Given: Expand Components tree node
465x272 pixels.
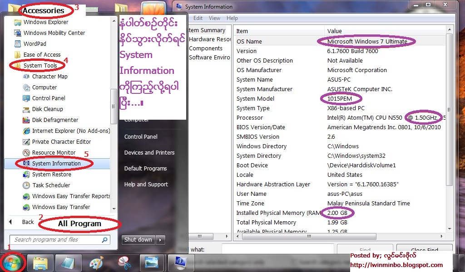Looking at the screenshot, I should click(x=206, y=49).
